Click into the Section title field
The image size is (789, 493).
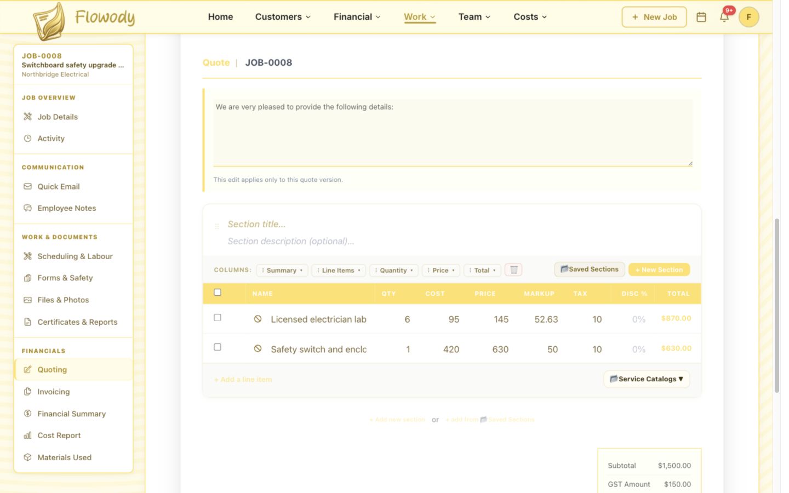pyautogui.click(x=459, y=224)
